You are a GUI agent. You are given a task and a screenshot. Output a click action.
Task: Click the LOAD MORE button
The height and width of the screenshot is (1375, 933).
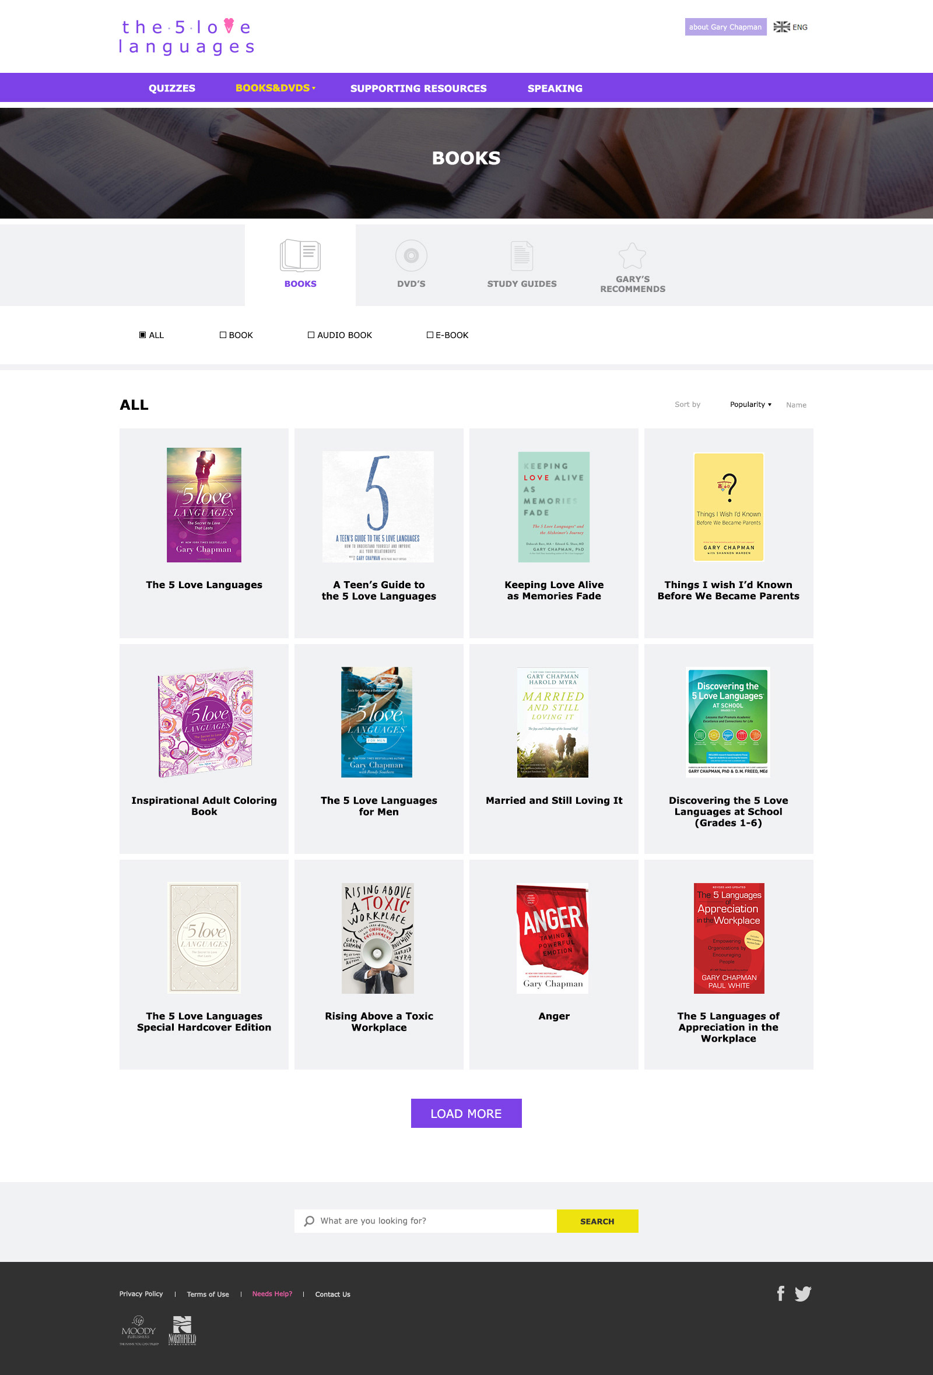pos(466,1113)
